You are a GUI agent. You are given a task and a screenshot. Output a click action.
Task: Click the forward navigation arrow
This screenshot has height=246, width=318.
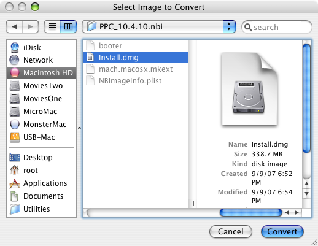click(30, 26)
